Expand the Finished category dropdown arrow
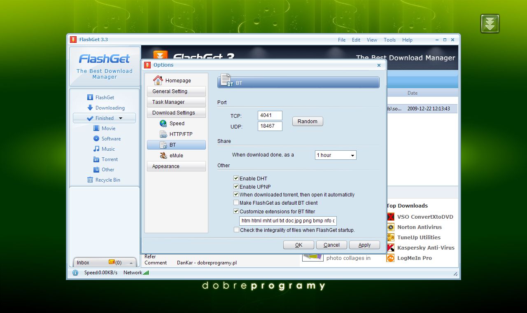This screenshot has width=527, height=313. click(121, 118)
